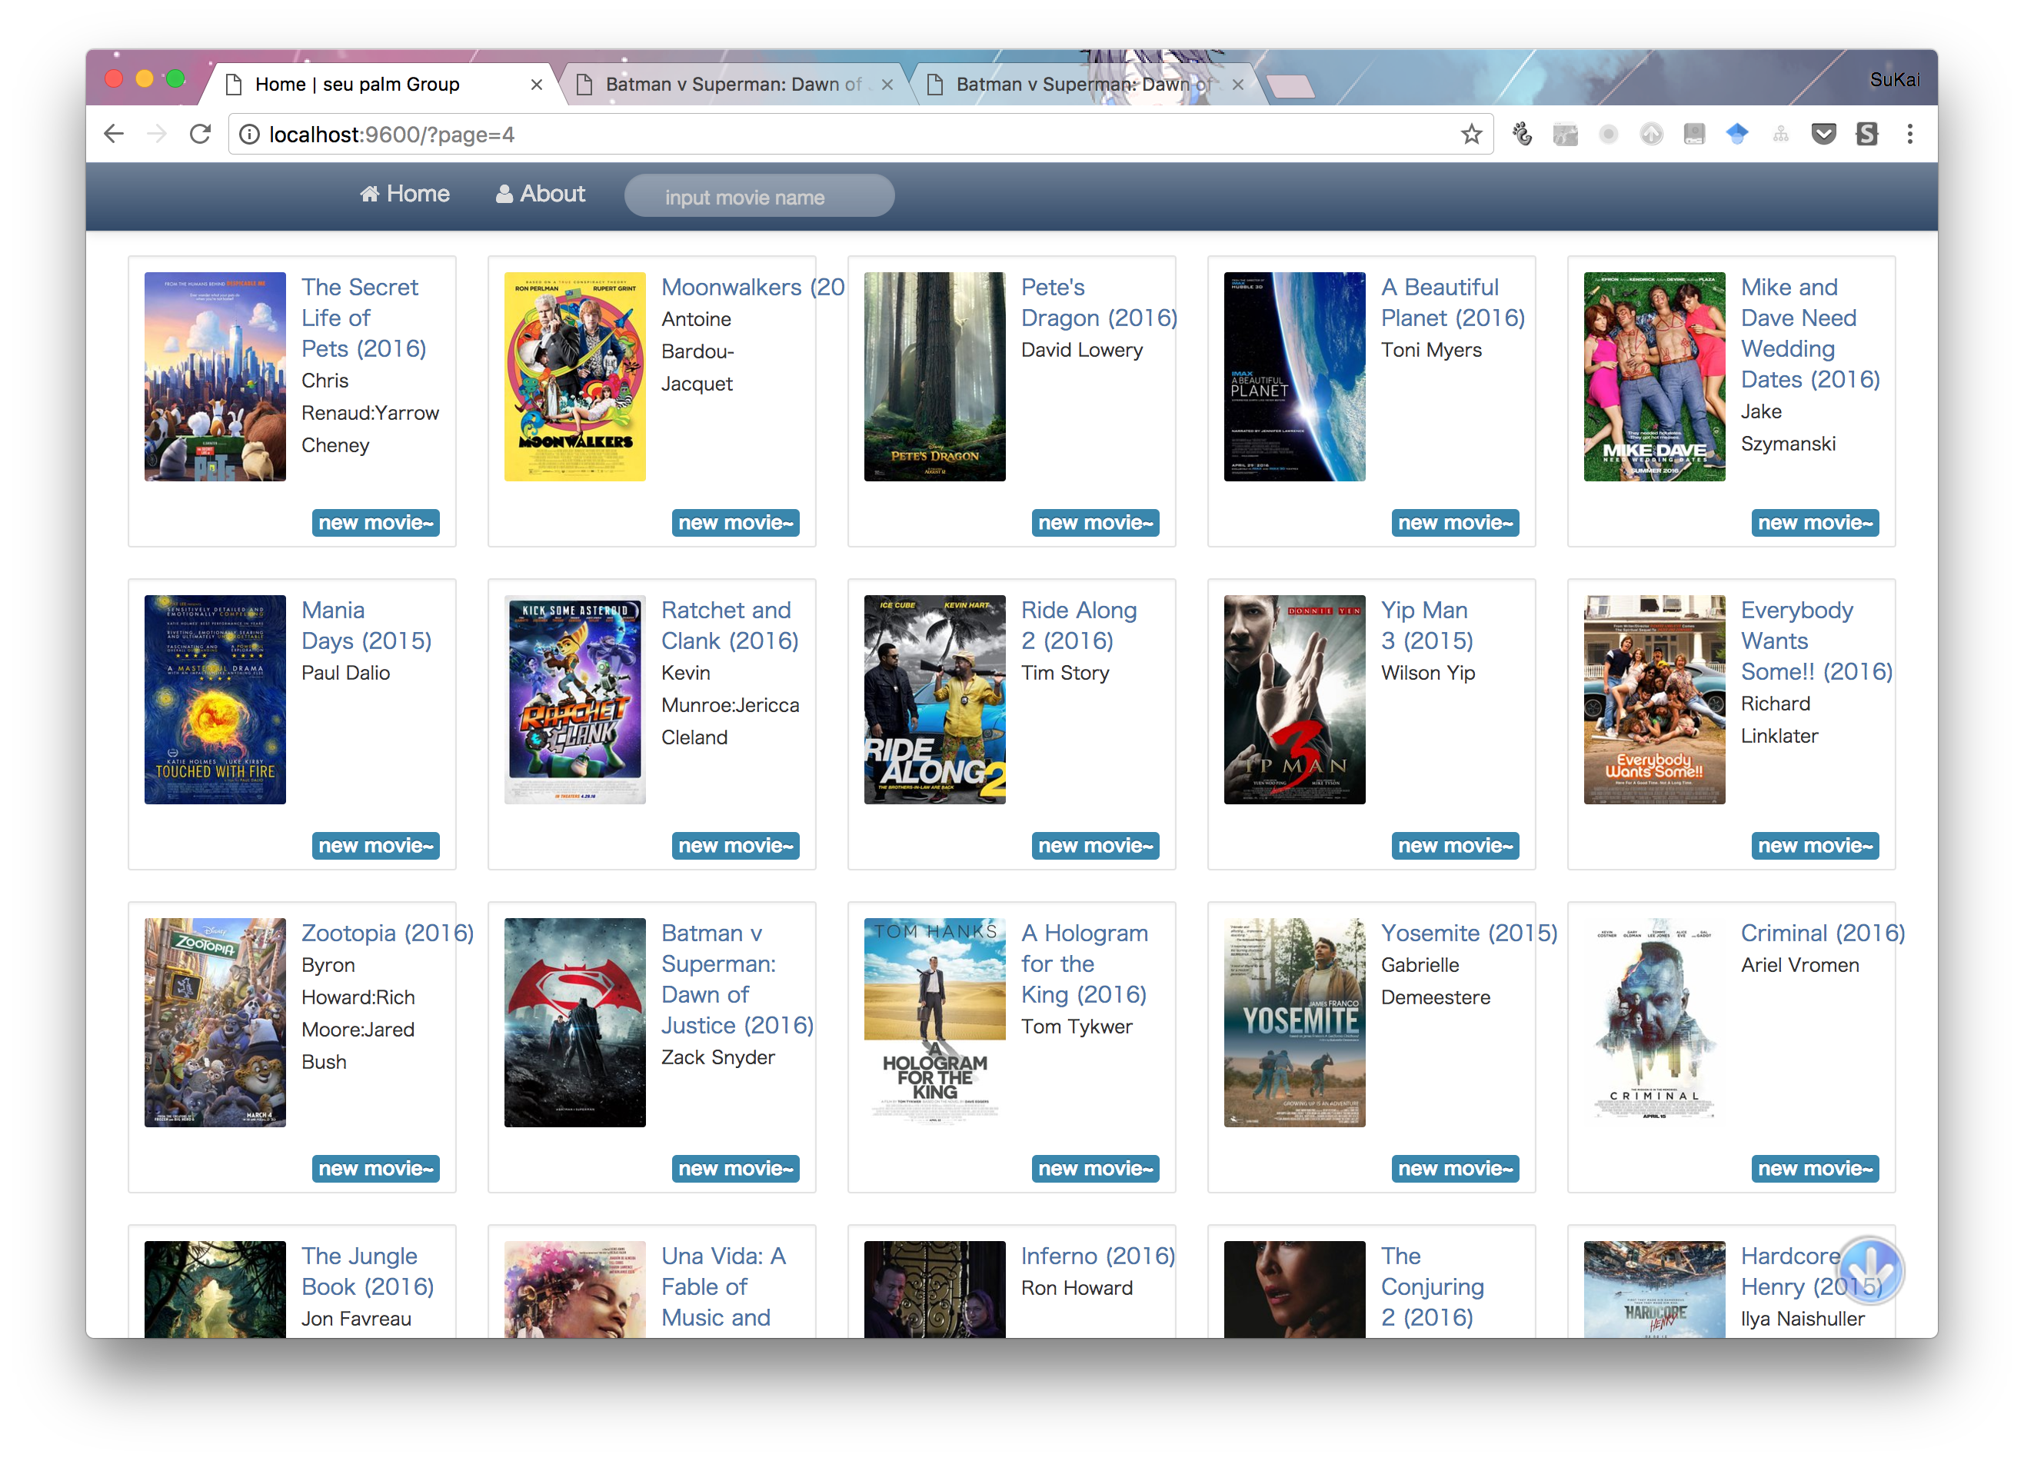Click the site info icon before localhost
The height and width of the screenshot is (1461, 2024).
(x=250, y=135)
